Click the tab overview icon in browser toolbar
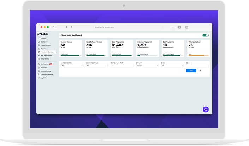249x146 pixels. [x=179, y=27]
